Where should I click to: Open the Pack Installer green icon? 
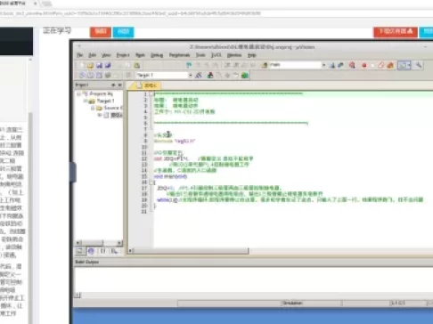click(x=245, y=76)
